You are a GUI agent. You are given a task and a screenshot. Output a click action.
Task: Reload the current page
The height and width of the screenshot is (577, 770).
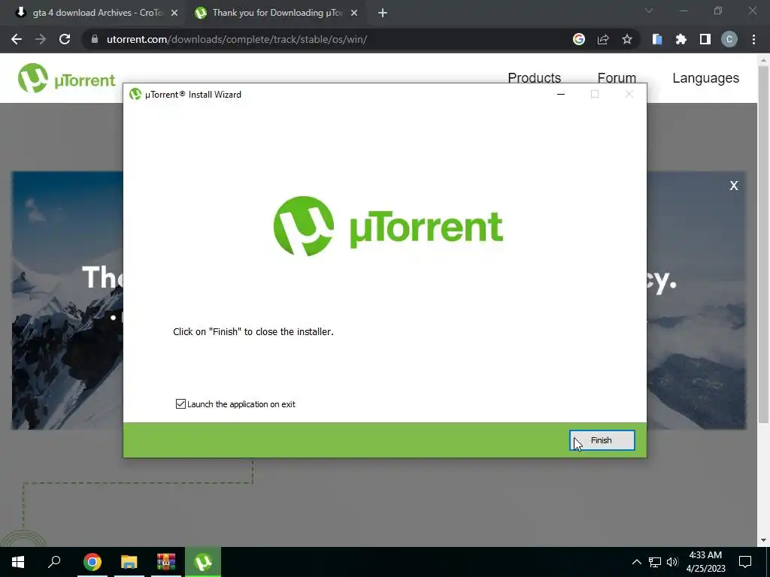65,39
